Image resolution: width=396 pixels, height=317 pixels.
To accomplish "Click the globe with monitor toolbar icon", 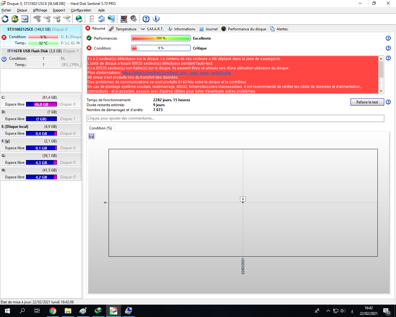I will tap(111, 19).
